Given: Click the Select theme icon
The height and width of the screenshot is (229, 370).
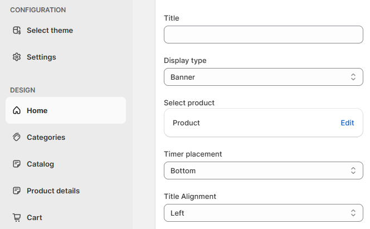Looking at the screenshot, I should point(17,31).
